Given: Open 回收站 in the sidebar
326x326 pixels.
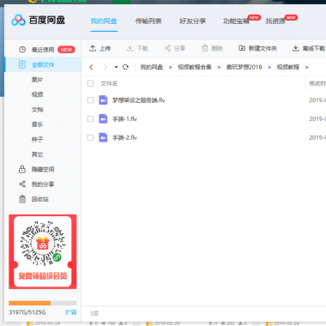Looking at the screenshot, I should coord(40,199).
